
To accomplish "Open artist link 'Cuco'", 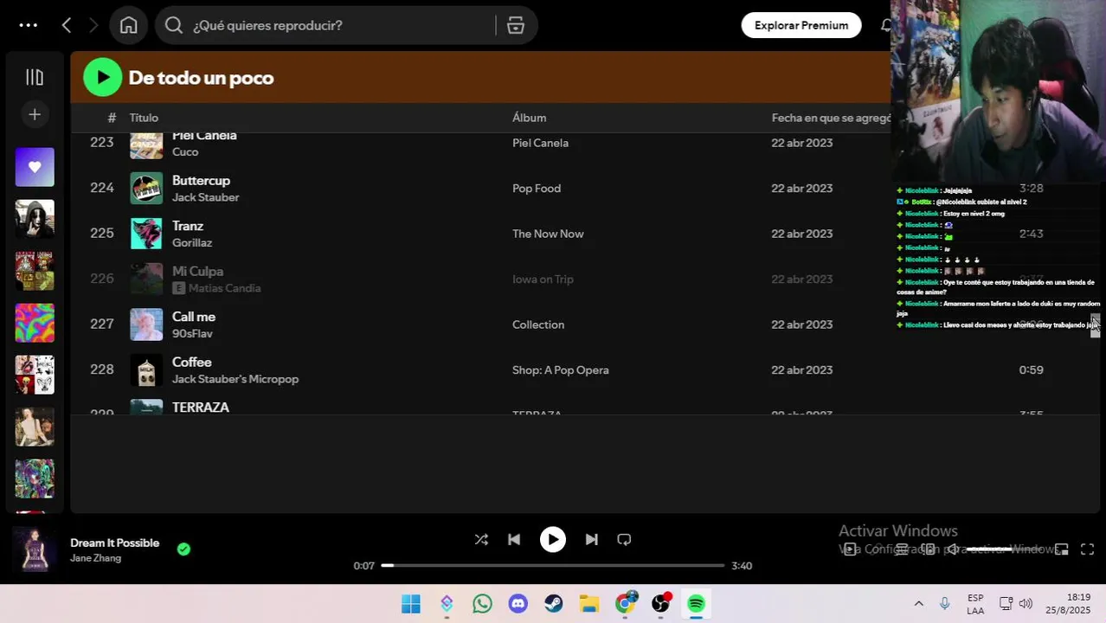I will coord(185,152).
